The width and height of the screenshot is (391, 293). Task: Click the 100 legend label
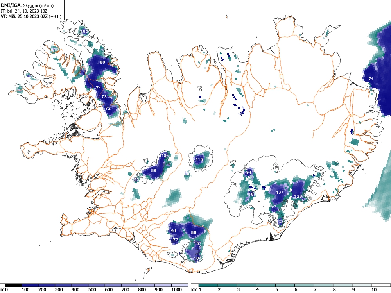26,290
